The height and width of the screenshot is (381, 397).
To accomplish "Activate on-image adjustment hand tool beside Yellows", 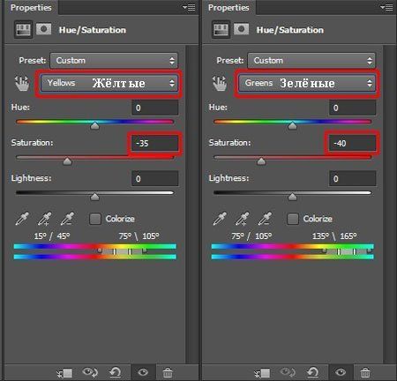I will click(x=22, y=83).
